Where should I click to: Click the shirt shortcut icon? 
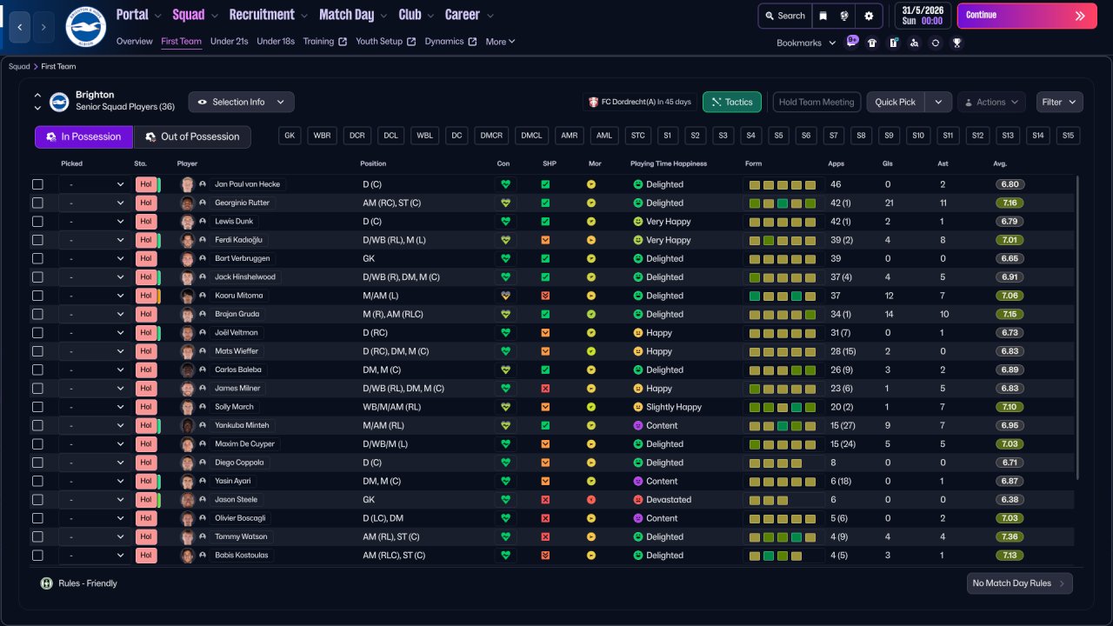pos(872,43)
